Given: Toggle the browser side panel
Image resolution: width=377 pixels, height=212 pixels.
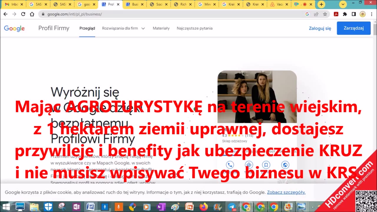Looking at the screenshot, I should [354, 14].
